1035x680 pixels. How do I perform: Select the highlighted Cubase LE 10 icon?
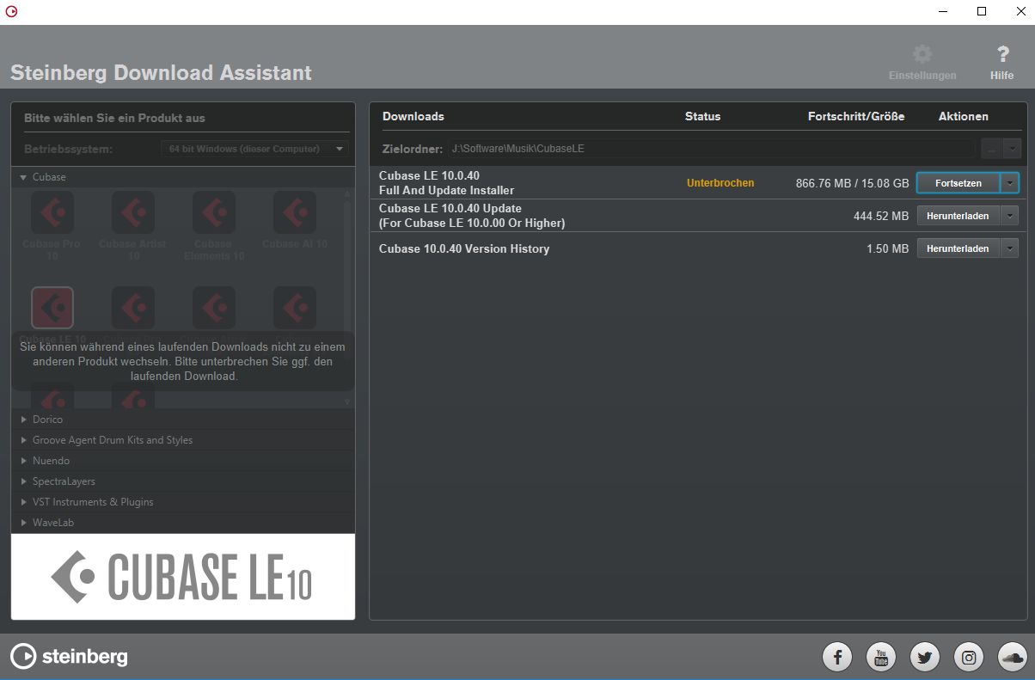coord(52,308)
